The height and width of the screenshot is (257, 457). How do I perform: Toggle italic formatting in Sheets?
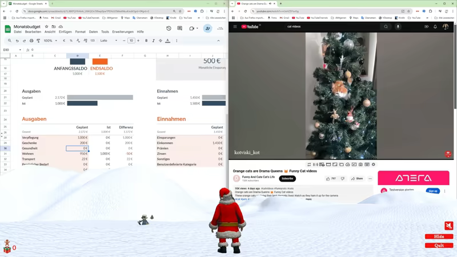point(153,41)
